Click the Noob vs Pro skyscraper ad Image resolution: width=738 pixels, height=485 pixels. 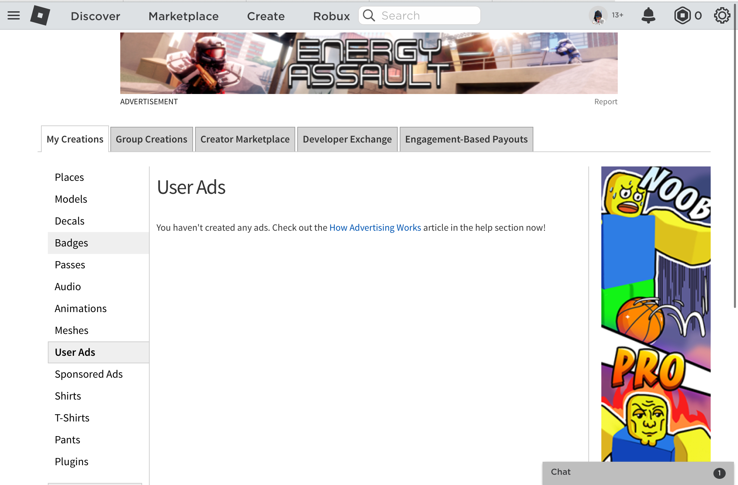tap(656, 314)
